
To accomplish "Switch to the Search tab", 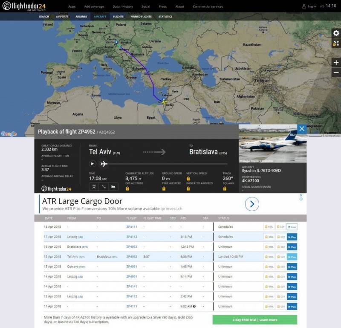I will (x=44, y=17).
